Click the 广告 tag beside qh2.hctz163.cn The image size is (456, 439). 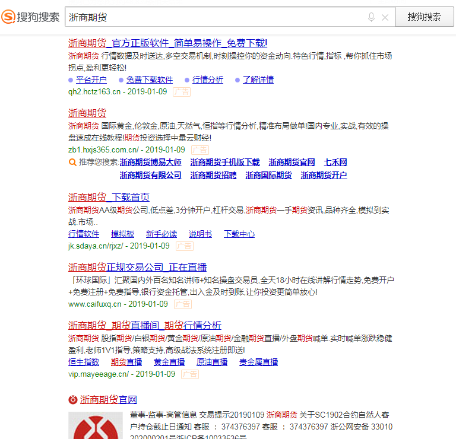182,92
